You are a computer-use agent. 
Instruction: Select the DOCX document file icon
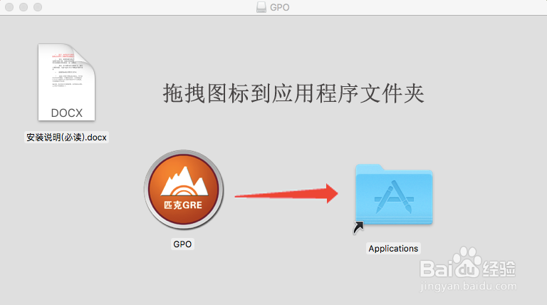(x=66, y=83)
